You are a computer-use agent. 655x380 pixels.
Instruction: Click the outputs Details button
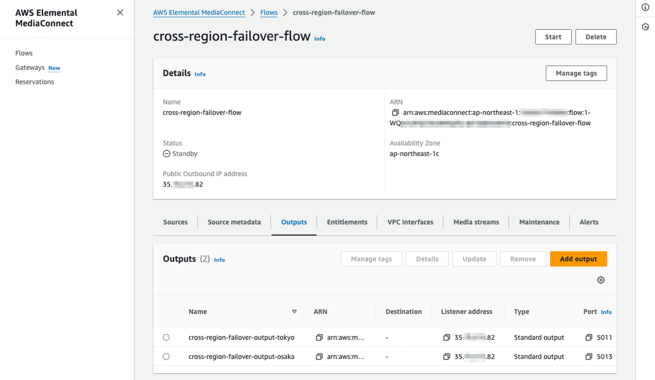427,259
